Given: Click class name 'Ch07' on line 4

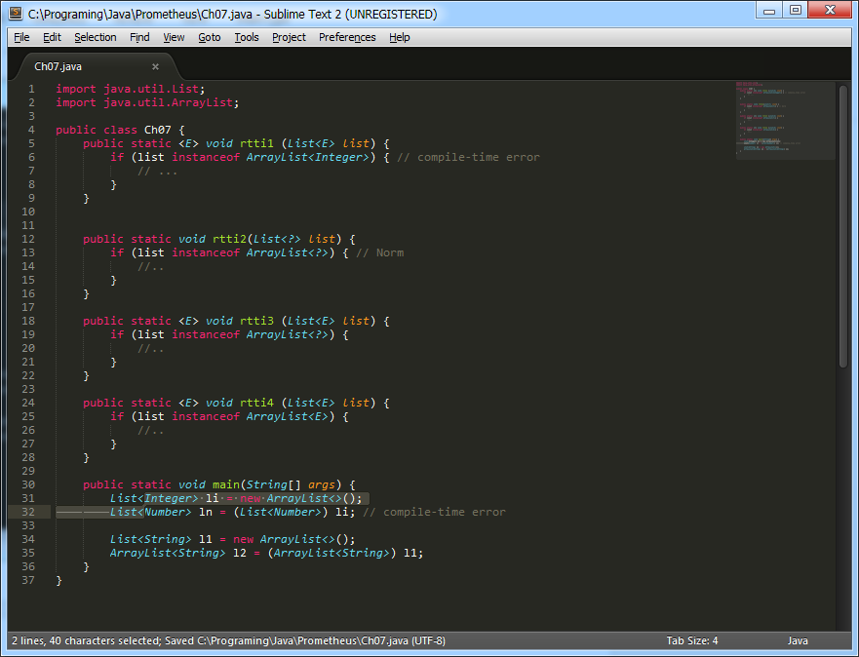Looking at the screenshot, I should click(158, 130).
